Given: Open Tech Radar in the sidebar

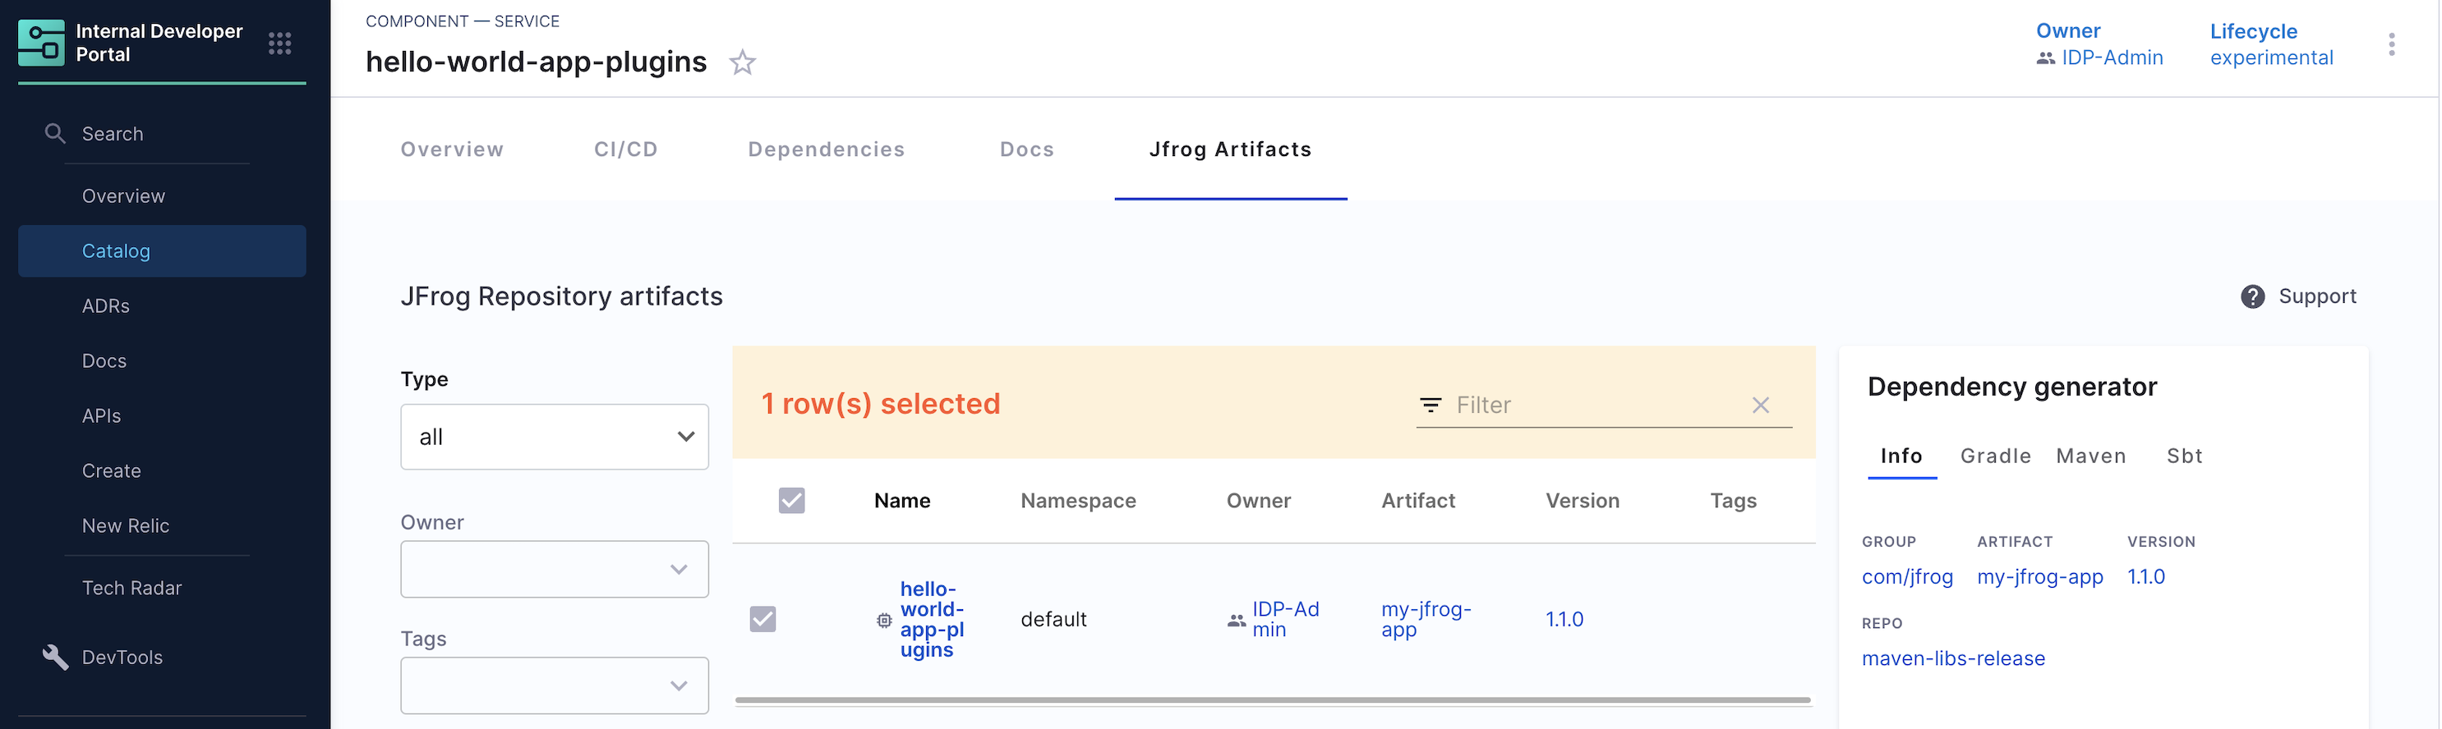Looking at the screenshot, I should tap(131, 588).
